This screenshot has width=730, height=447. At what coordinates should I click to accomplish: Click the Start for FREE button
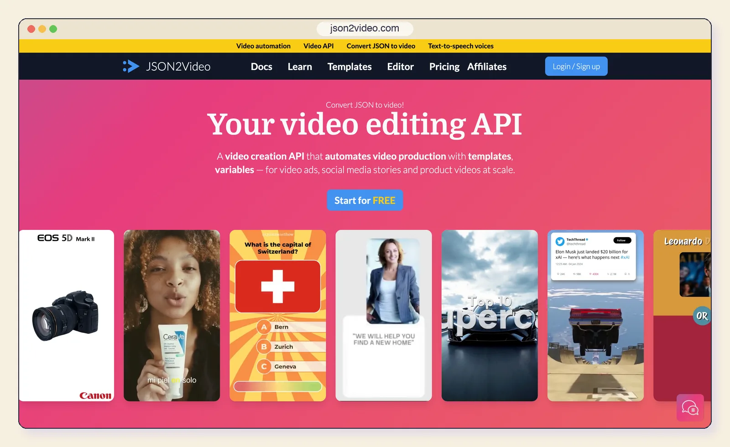click(x=365, y=200)
